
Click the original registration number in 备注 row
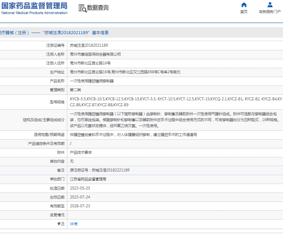(x=100, y=170)
